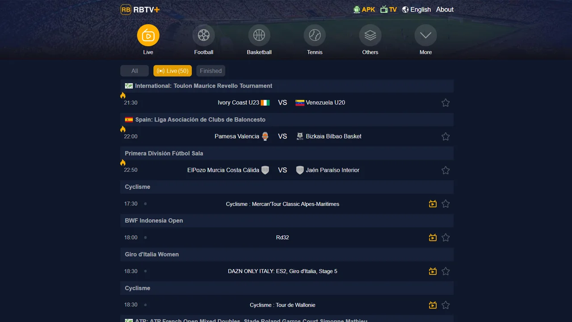Screen dimensions: 572x322
Task: Open the Live sports category icon
Action: [x=148, y=35]
